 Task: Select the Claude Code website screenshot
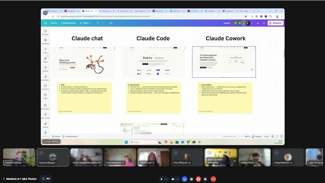(153, 62)
